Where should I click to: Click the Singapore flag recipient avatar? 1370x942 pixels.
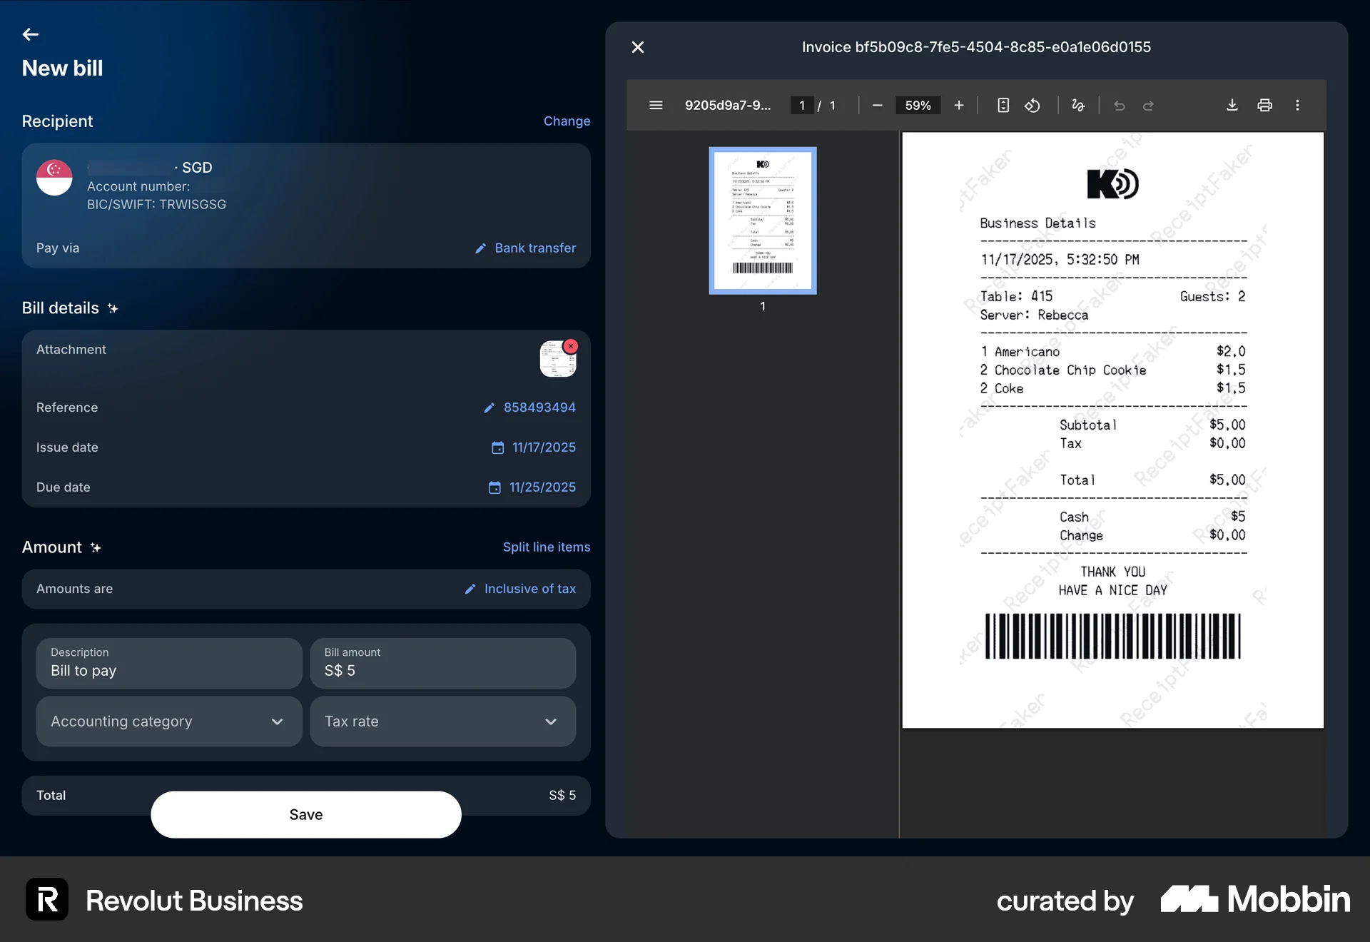pyautogui.click(x=54, y=178)
